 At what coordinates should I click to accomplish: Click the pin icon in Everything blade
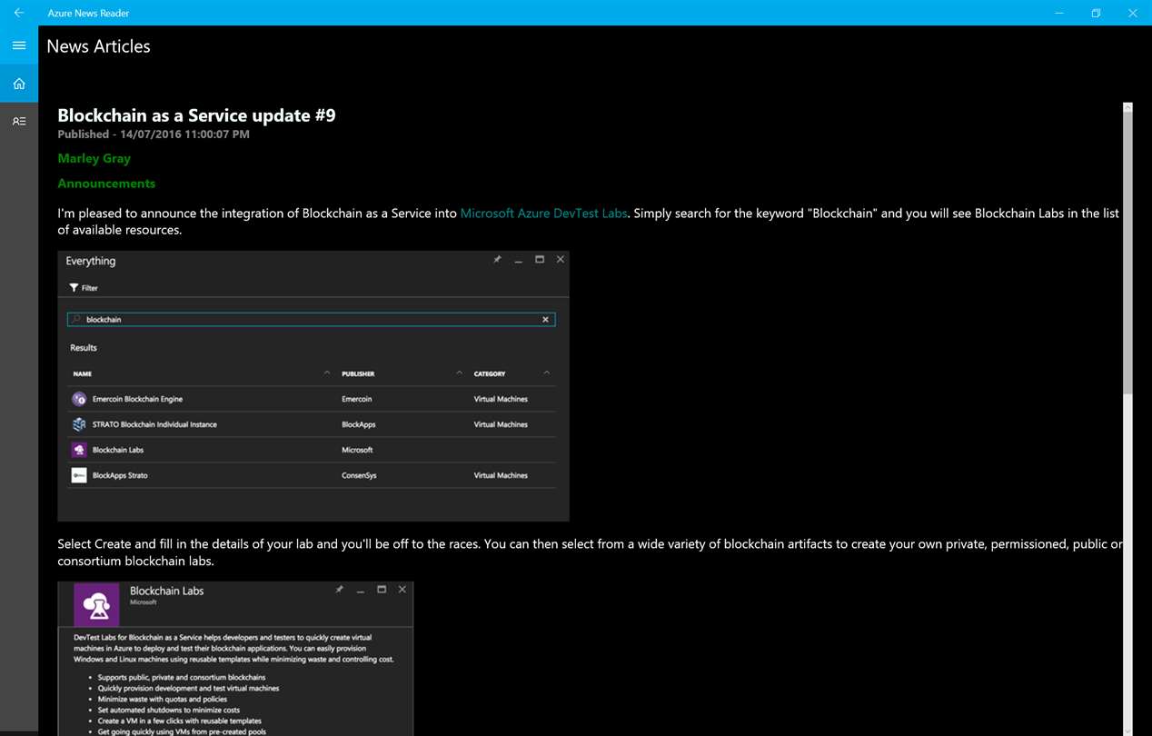point(497,260)
